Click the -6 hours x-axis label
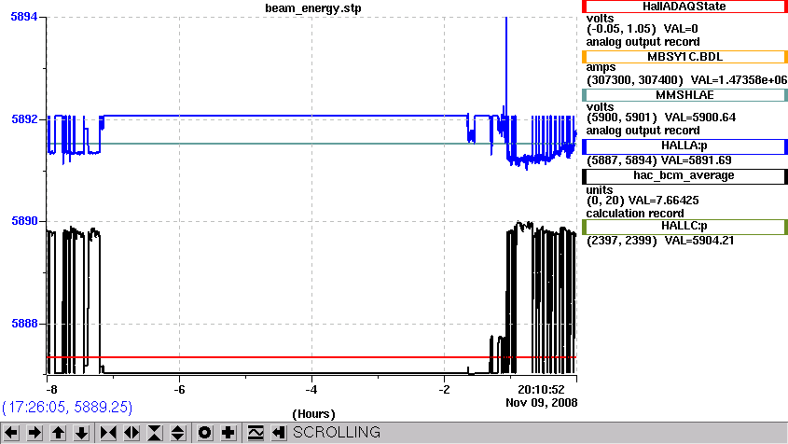Viewport: 788px width, 444px height. point(179,390)
